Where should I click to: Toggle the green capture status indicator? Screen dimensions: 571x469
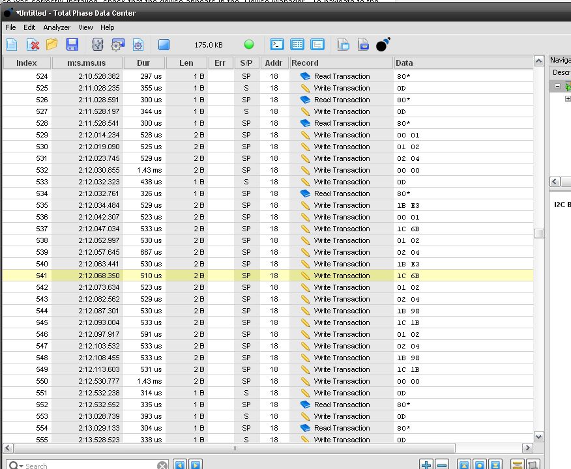(249, 44)
